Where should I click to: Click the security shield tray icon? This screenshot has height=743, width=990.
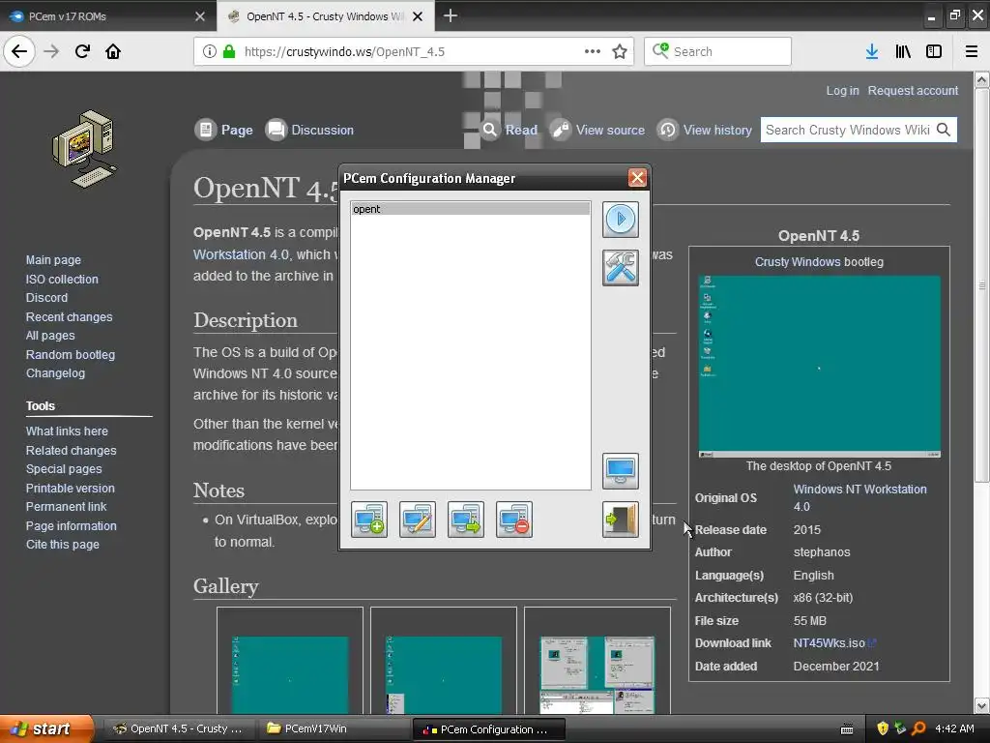pyautogui.click(x=883, y=728)
